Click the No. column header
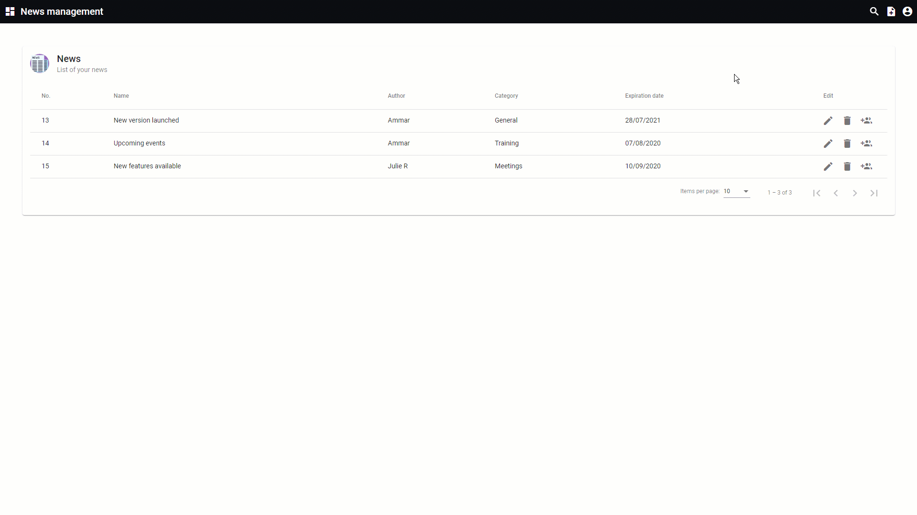This screenshot has width=917, height=515. pos(46,96)
